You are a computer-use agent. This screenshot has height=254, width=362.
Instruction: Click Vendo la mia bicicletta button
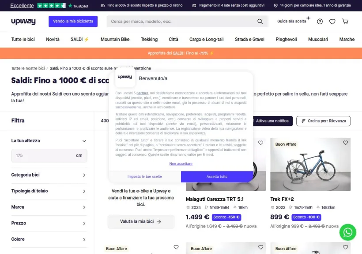click(73, 22)
